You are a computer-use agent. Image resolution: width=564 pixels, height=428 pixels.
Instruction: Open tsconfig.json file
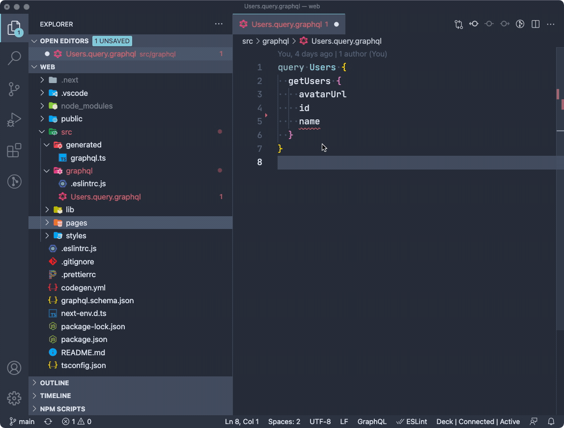(x=130, y=366)
